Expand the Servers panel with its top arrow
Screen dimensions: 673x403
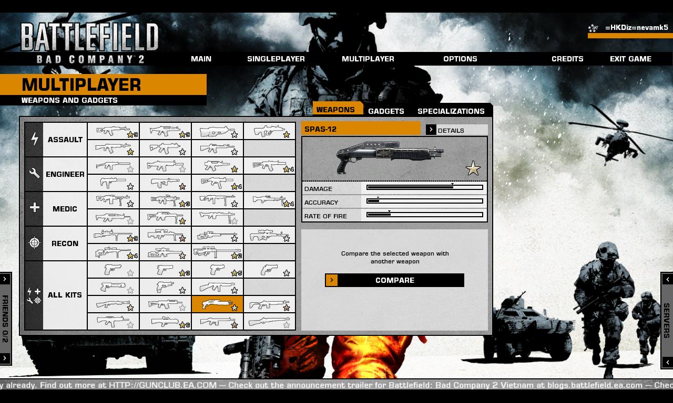coord(667,279)
